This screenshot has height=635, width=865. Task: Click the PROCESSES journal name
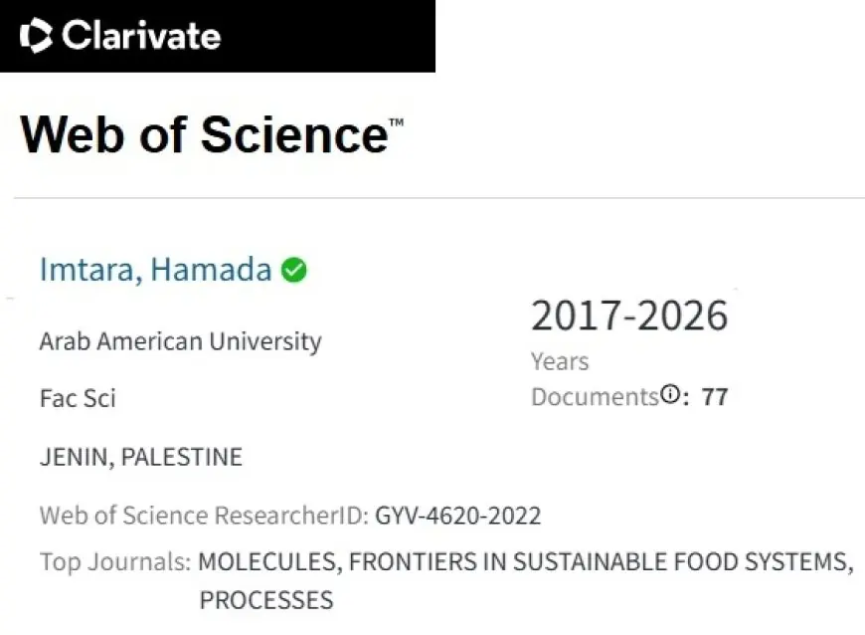(266, 600)
